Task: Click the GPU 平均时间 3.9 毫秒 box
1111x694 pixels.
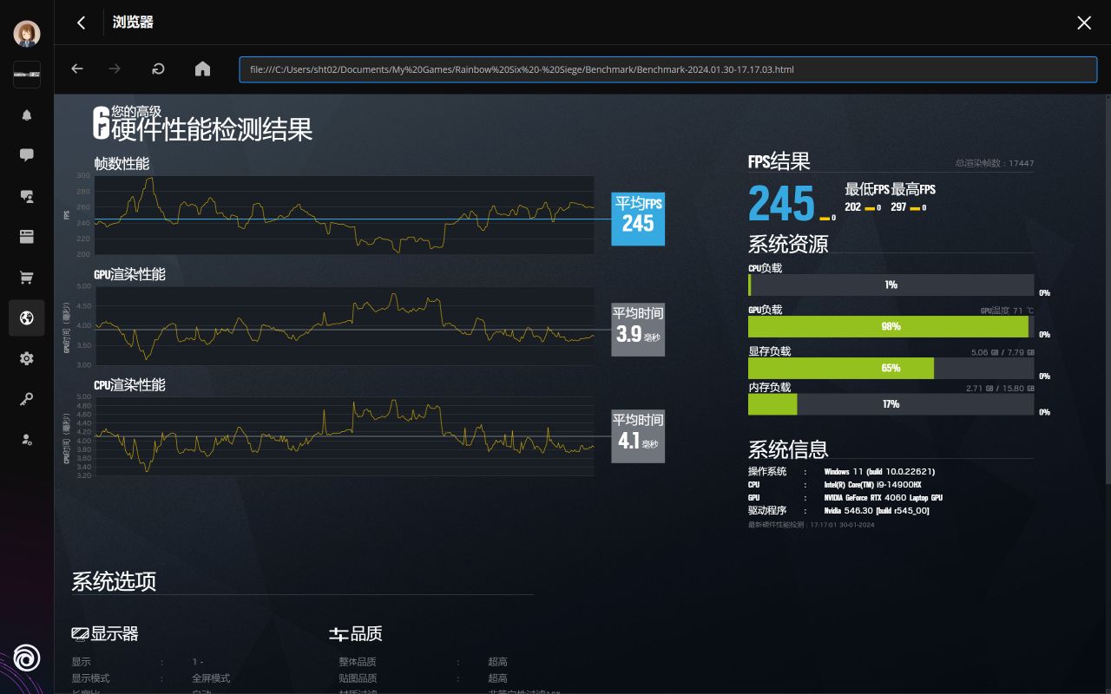Action: (638, 329)
